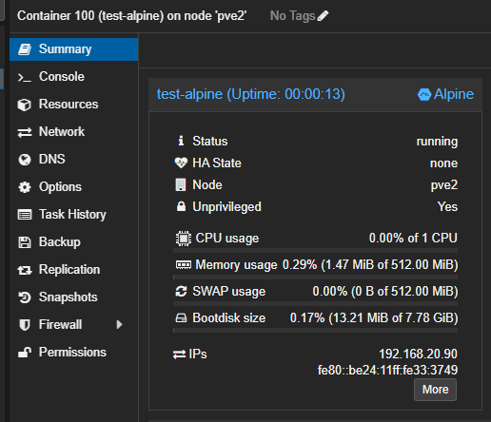
Task: Click the 'none' HA State value
Action: pos(443,163)
